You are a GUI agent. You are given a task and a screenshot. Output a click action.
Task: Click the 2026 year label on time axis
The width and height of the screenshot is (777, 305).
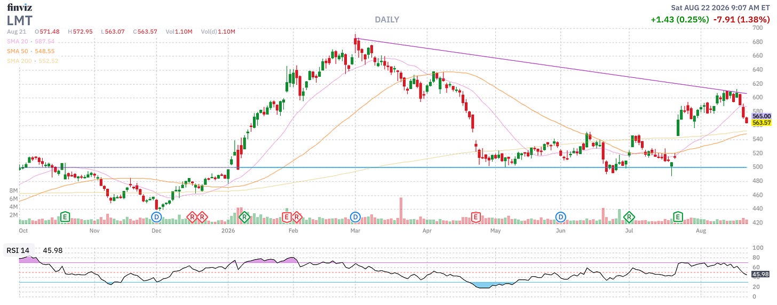pyautogui.click(x=228, y=231)
